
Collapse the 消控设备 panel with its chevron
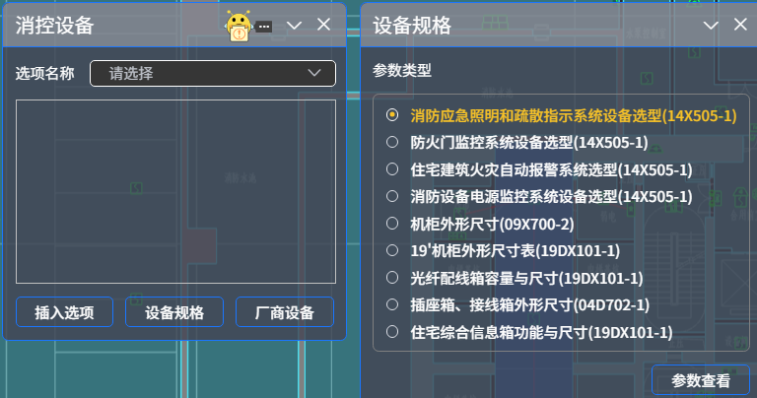point(294,26)
